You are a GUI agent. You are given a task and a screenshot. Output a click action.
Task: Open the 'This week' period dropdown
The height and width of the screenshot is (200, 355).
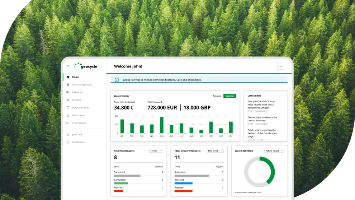click(215, 151)
